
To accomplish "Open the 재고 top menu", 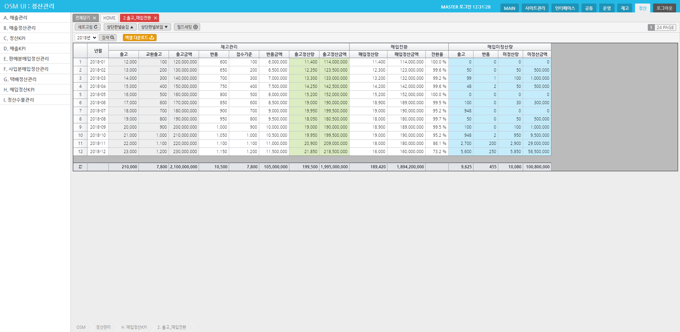I will pyautogui.click(x=625, y=8).
